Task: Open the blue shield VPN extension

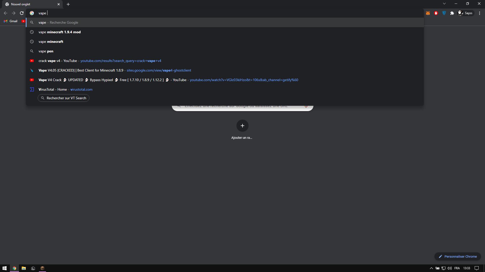Action: coord(444,13)
